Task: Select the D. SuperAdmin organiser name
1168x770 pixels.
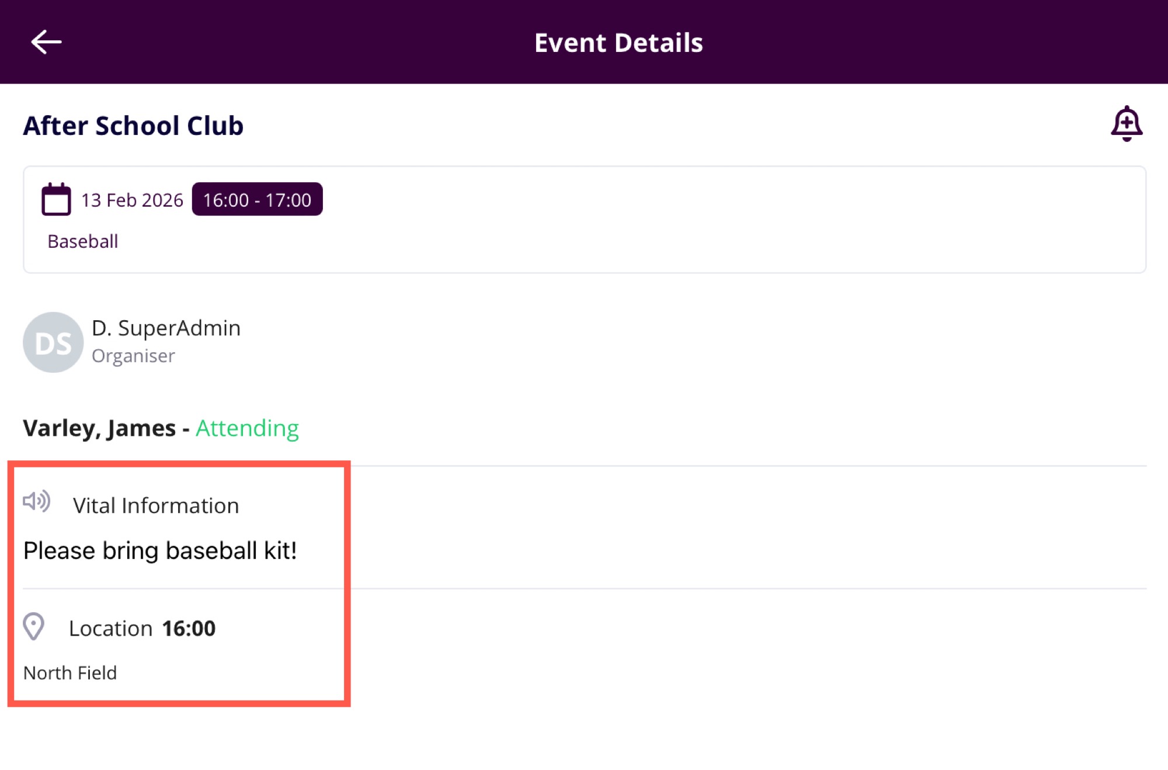Action: (166, 328)
